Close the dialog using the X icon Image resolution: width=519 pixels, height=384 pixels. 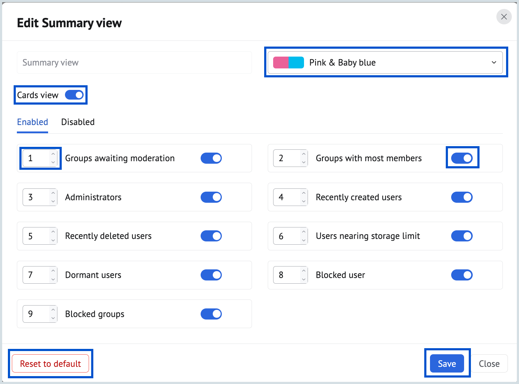tap(504, 17)
